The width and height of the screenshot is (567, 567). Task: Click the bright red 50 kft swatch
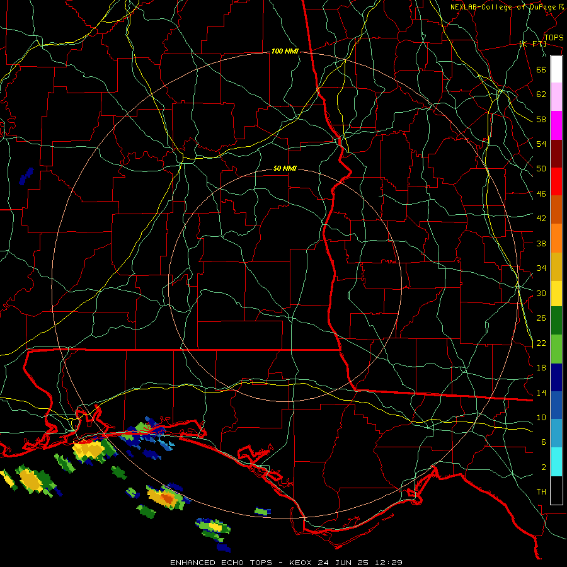coord(556,181)
